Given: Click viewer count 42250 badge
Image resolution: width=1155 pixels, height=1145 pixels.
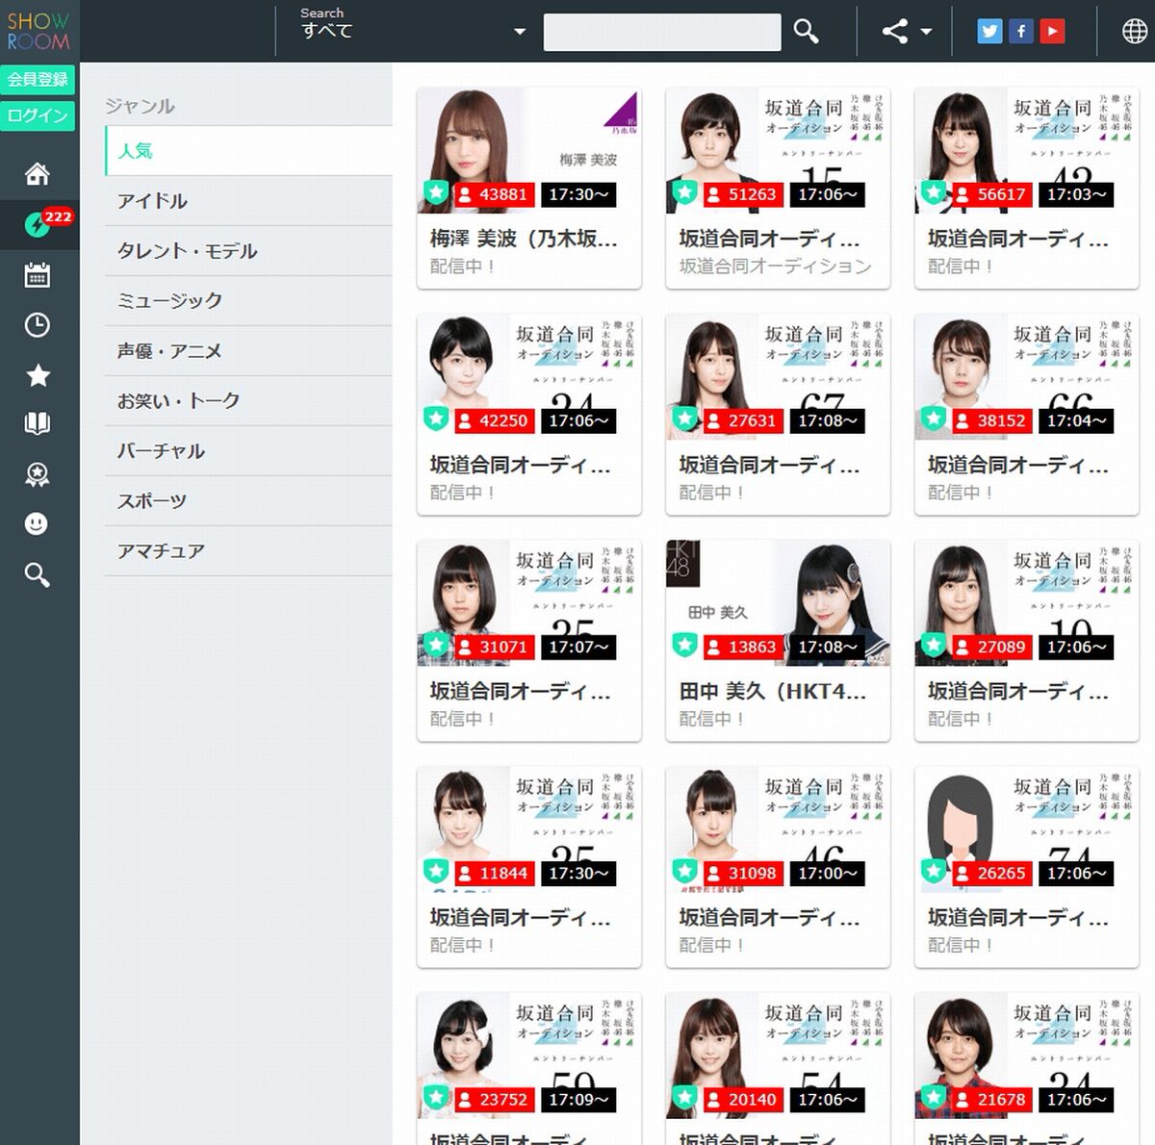Looking at the screenshot, I should 493,420.
